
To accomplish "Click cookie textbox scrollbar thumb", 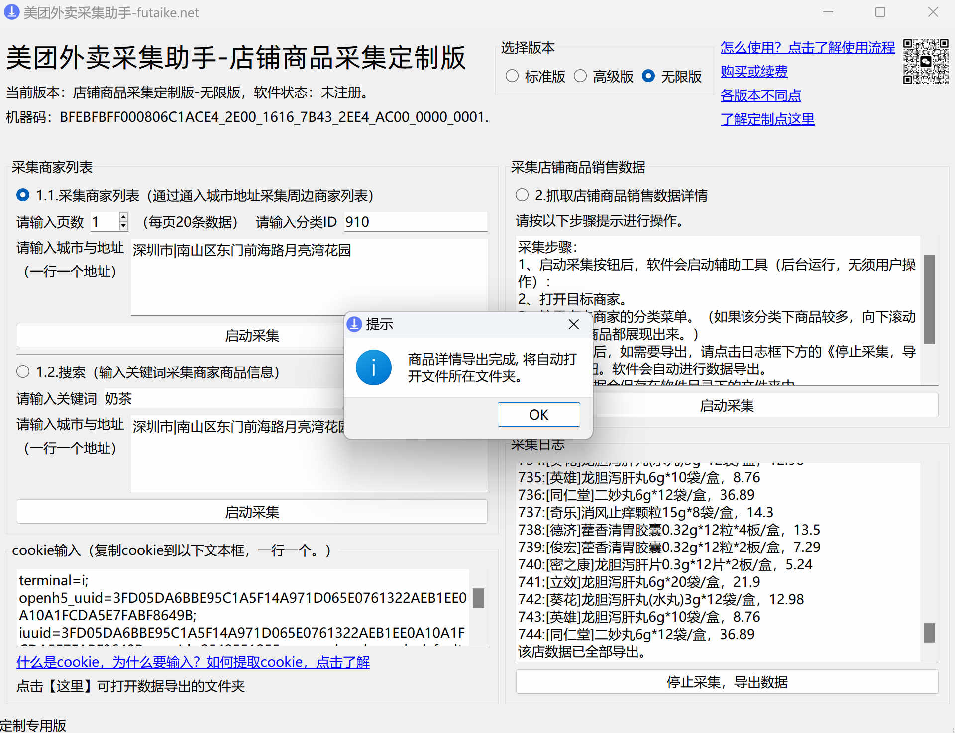I will (x=478, y=598).
